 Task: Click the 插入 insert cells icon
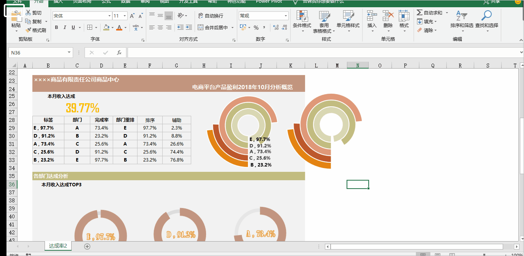click(x=372, y=16)
